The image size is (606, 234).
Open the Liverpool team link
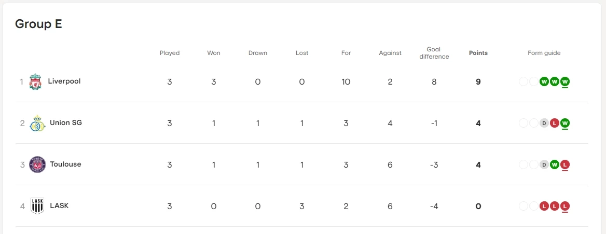point(64,81)
